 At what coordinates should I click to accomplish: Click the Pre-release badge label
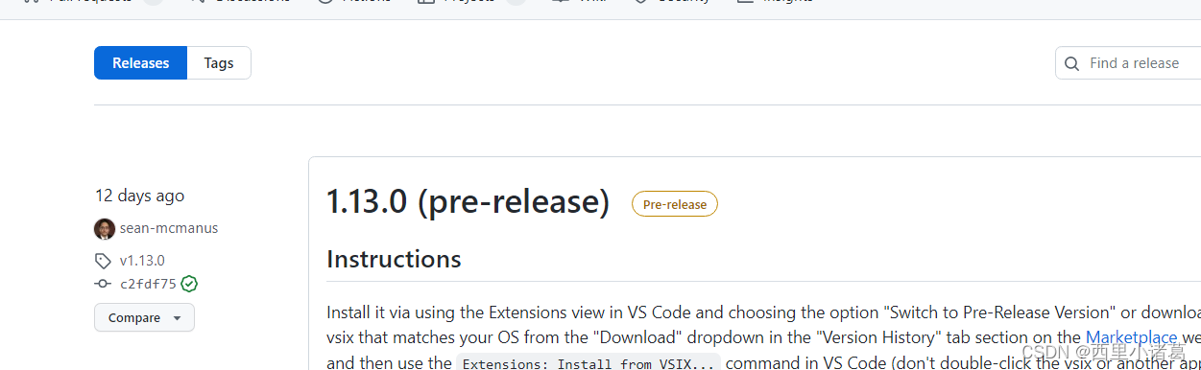[x=674, y=204]
